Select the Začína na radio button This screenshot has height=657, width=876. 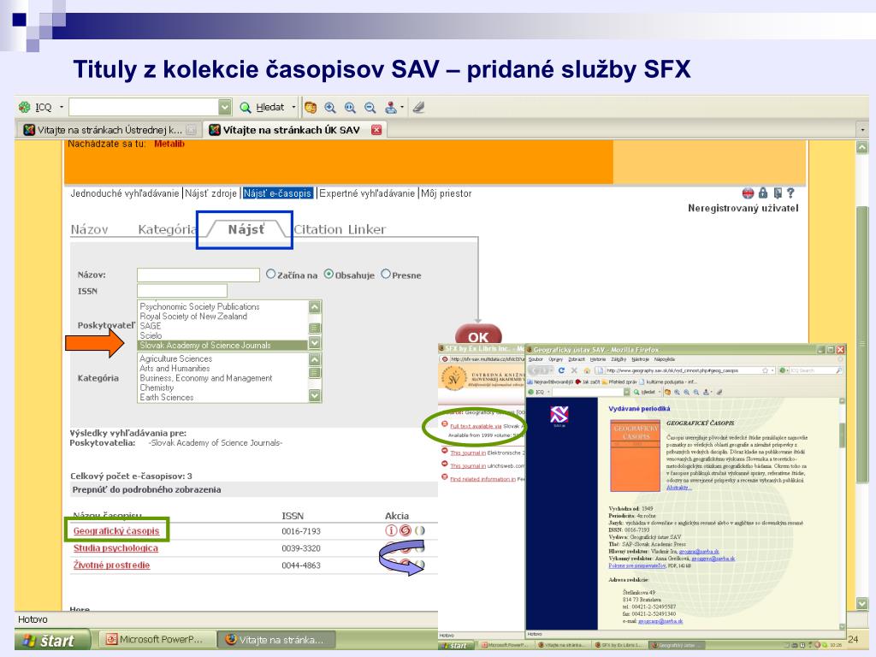pos(271,275)
